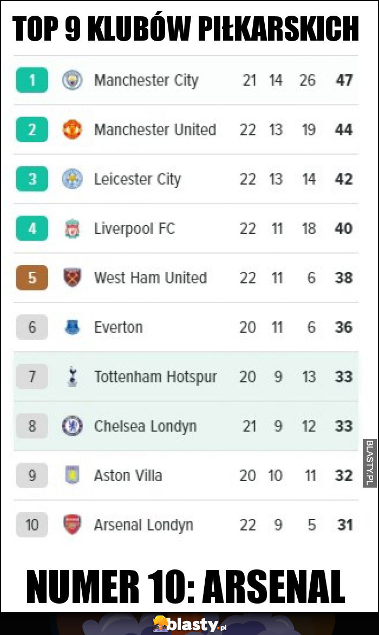Image resolution: width=379 pixels, height=635 pixels.
Task: Click the Tottenham Hotspur team name
Action: pyautogui.click(x=155, y=377)
